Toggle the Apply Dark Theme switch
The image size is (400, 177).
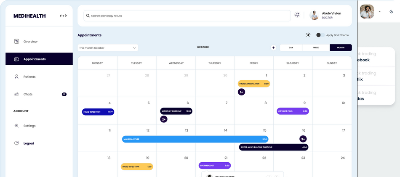pyautogui.click(x=320, y=35)
